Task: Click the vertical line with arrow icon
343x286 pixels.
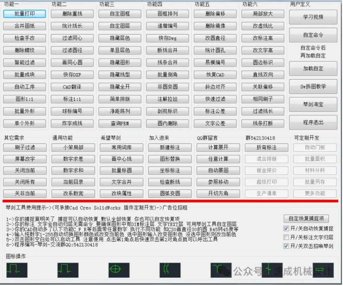Action: (272, 270)
